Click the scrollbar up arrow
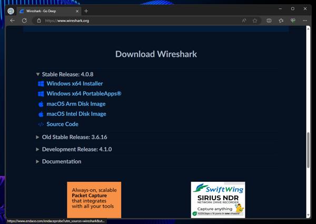This screenshot has width=316, height=224. point(308,28)
